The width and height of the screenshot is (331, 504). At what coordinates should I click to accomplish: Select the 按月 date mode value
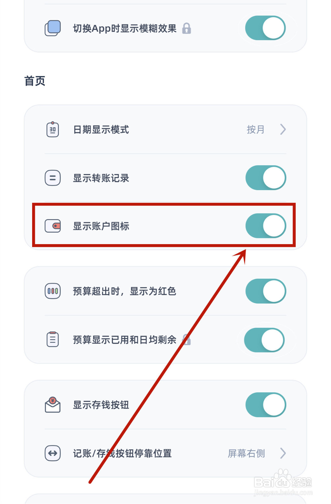point(255,129)
